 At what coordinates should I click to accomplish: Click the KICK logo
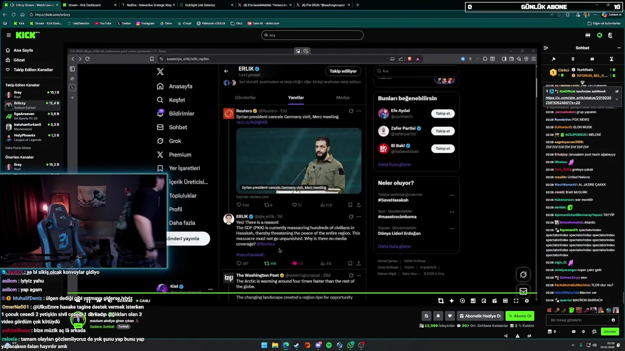[x=26, y=35]
